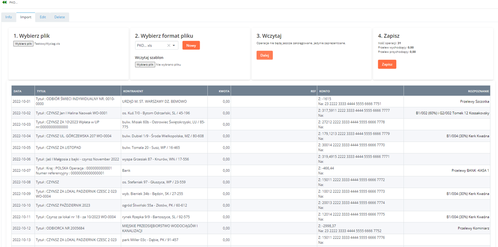Click the KONTRAHENT column header
The image size is (498, 247).
click(133, 91)
